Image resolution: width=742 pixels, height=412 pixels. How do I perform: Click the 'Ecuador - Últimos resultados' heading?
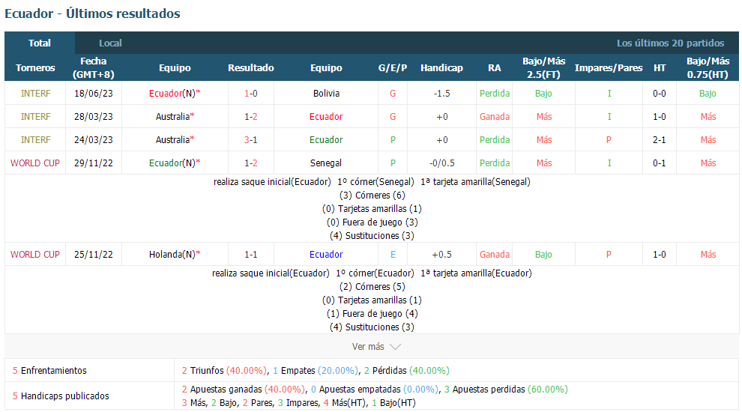(92, 13)
